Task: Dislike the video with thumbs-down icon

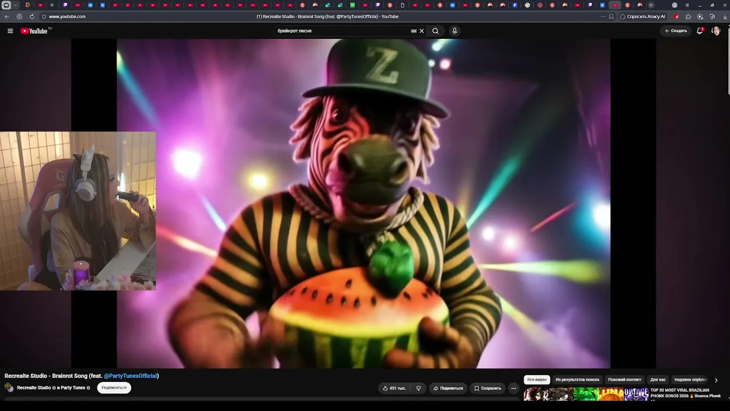Action: click(419, 388)
